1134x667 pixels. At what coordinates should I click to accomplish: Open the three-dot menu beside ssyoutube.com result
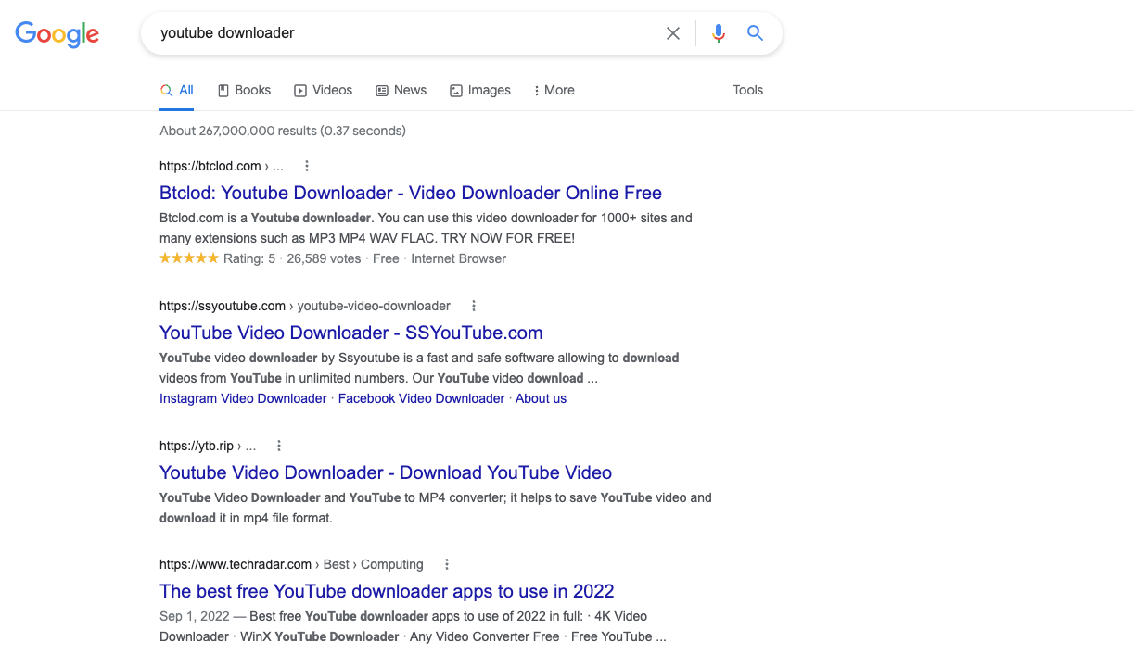click(473, 305)
